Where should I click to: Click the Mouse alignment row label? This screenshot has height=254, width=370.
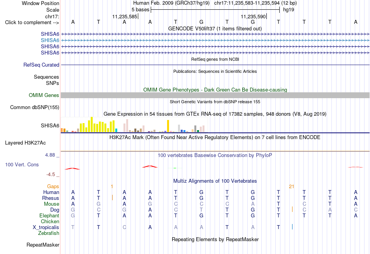[x=52, y=204]
